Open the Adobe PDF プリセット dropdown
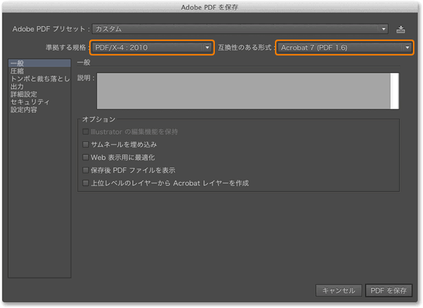The image size is (423, 308). tap(239, 29)
